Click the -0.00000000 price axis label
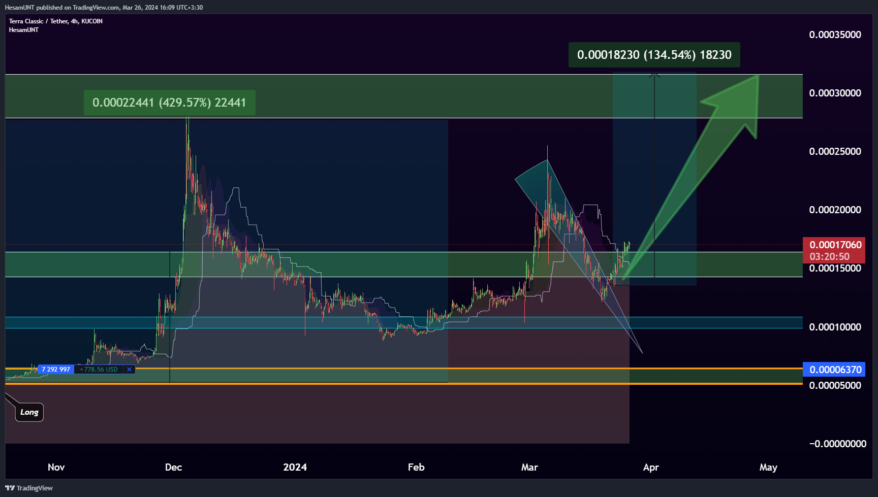This screenshot has height=497, width=878. tap(837, 444)
